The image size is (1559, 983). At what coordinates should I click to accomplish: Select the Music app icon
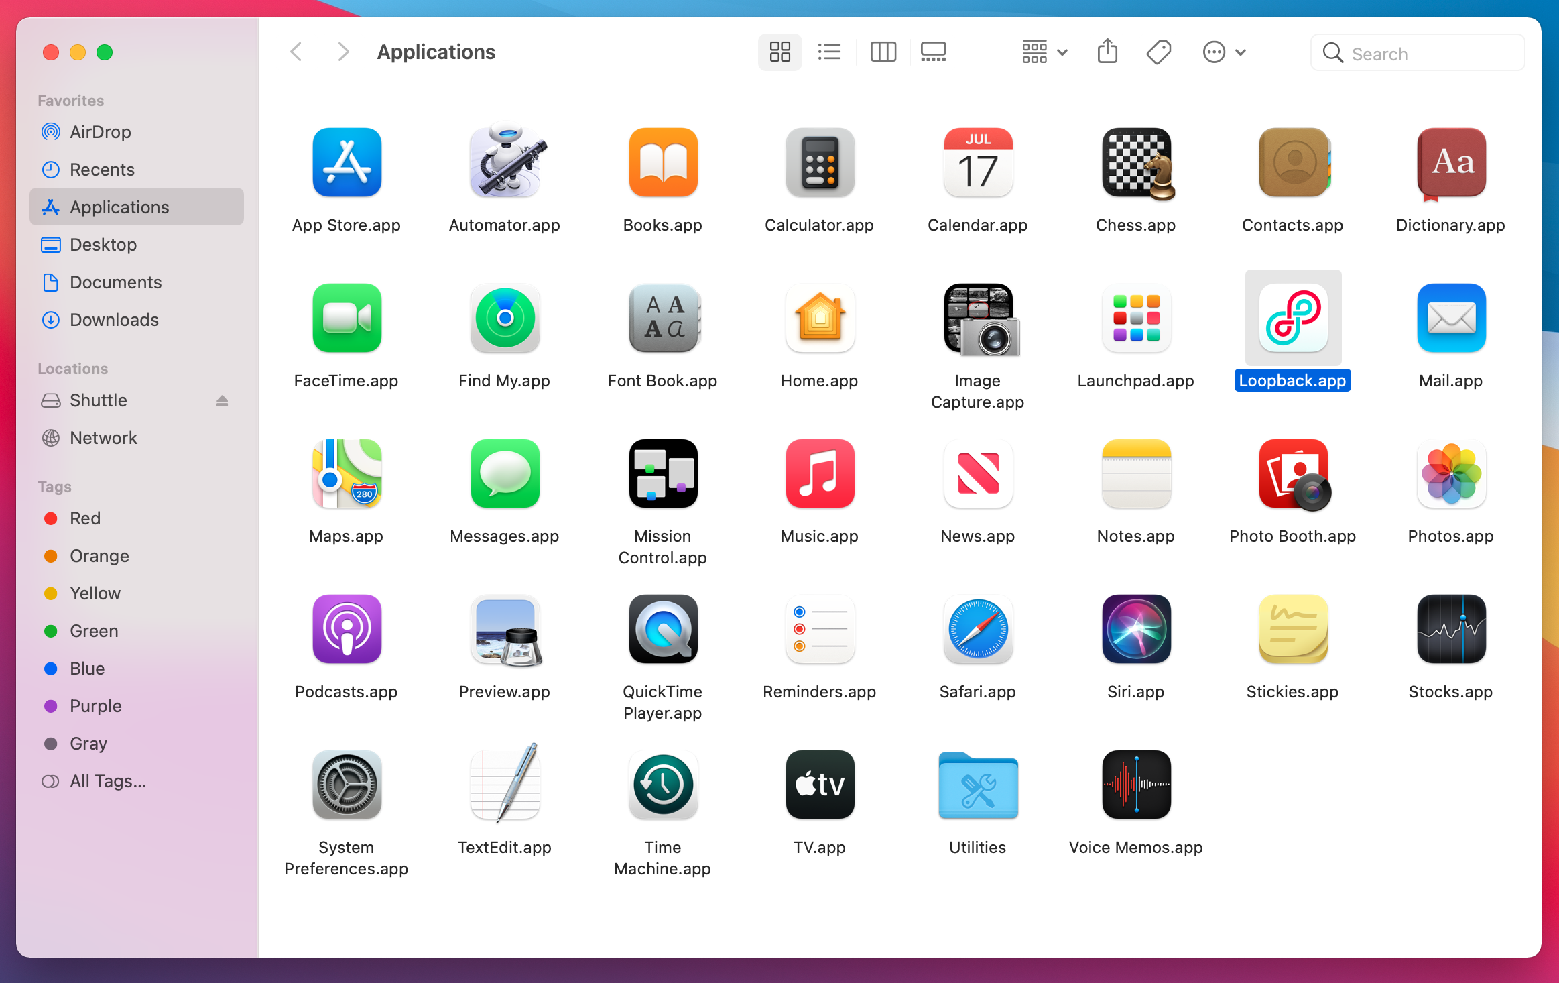(820, 473)
